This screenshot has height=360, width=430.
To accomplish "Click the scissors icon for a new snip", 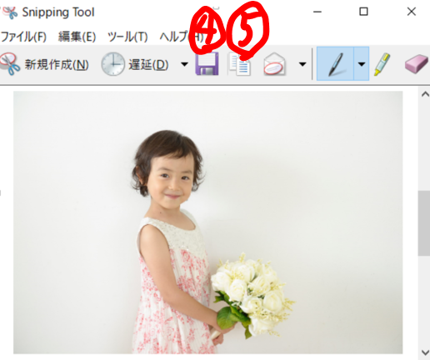I will 10,64.
